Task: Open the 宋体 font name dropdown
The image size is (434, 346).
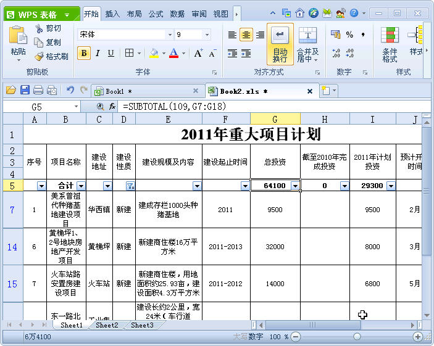Action: (170, 35)
